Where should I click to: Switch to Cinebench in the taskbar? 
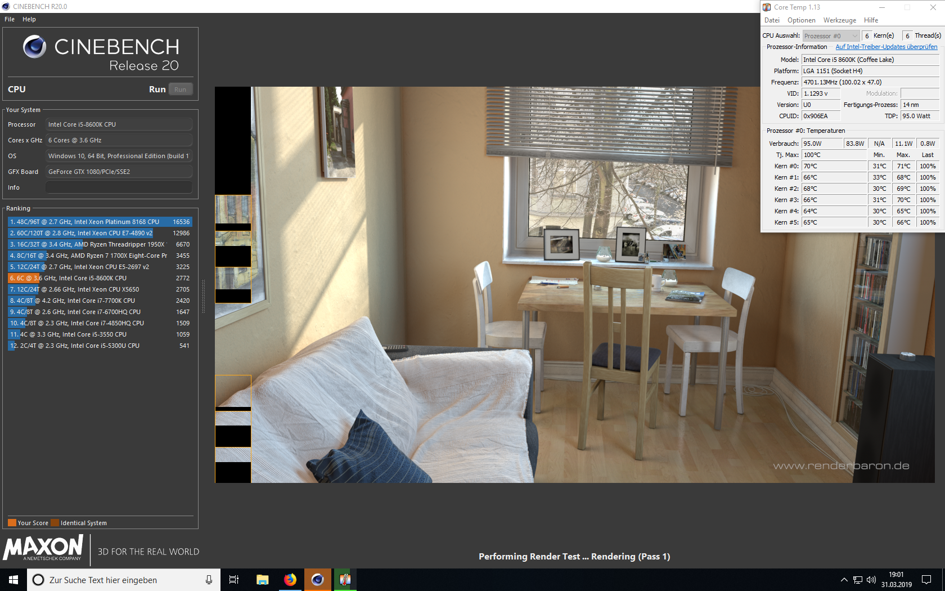[x=318, y=580]
